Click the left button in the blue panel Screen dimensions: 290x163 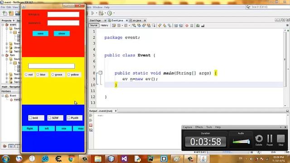coord(47,129)
